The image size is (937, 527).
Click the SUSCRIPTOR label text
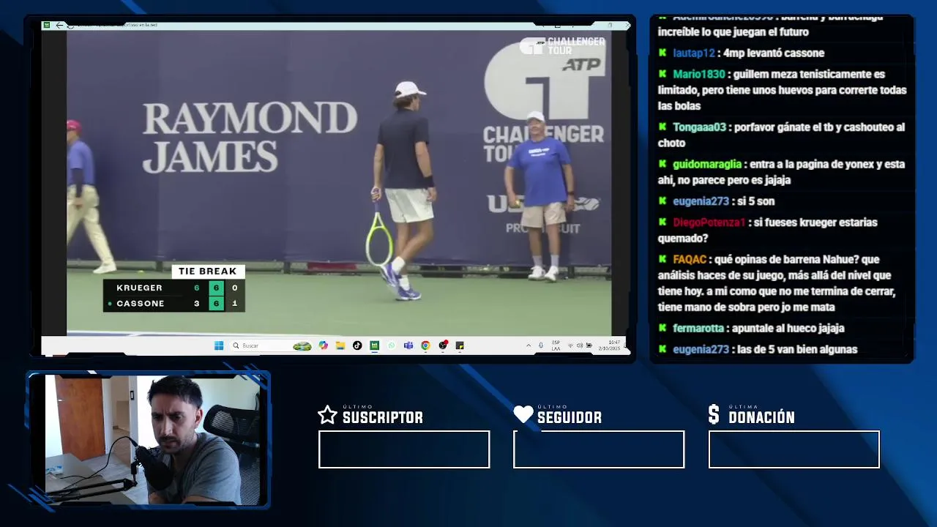point(383,418)
